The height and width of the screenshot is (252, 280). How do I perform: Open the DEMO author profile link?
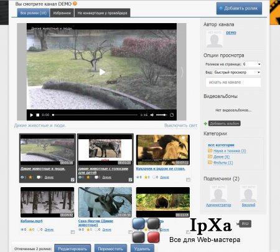point(231,33)
